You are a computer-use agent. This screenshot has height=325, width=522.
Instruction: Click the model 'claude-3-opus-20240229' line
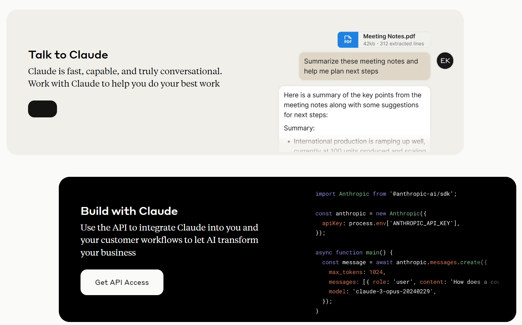pos(382,292)
